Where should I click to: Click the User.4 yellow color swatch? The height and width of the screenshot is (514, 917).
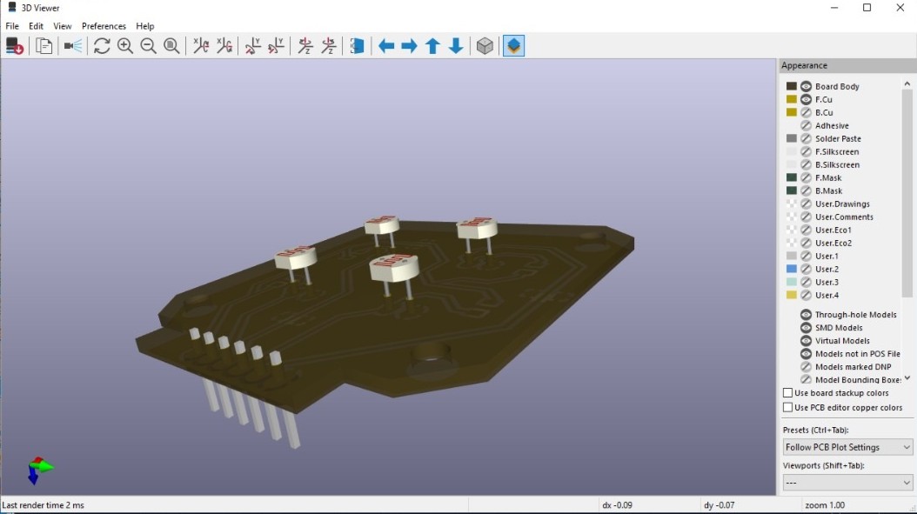click(791, 296)
